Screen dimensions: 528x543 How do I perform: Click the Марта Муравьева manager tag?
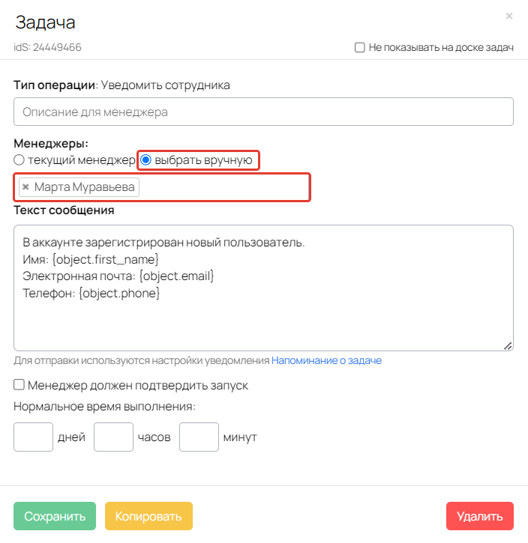point(85,187)
